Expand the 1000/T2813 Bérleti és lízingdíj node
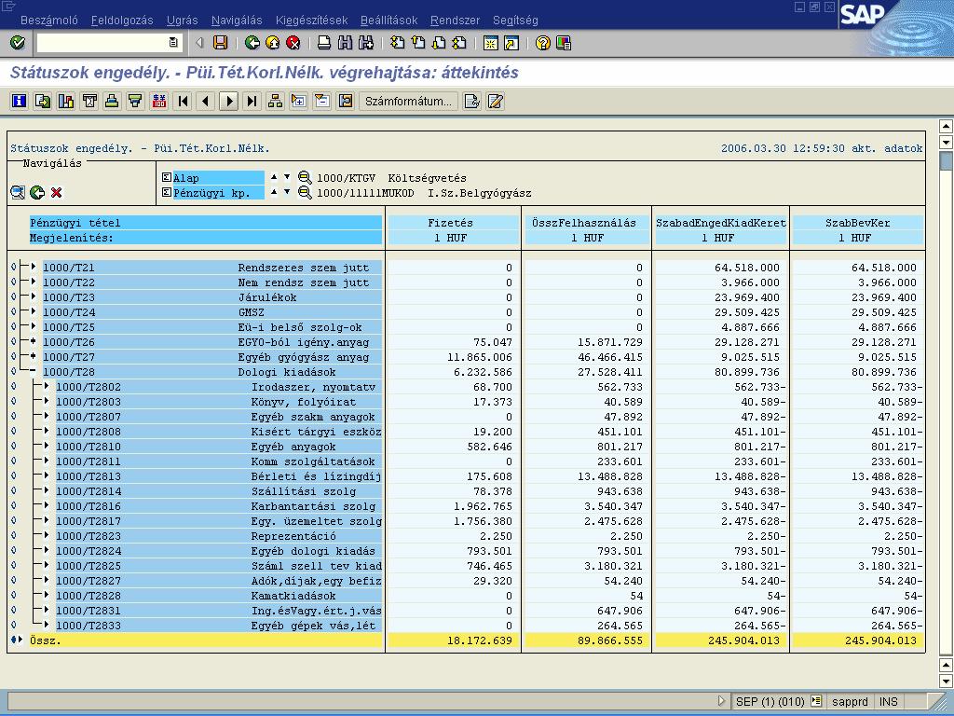The height and width of the screenshot is (716, 954). [x=47, y=475]
